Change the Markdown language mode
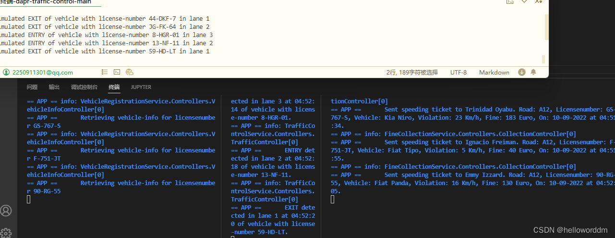Image resolution: width=615 pixels, height=238 pixels. pos(494,72)
